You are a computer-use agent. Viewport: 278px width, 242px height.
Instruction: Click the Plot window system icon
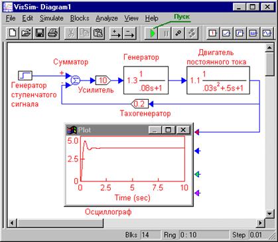[x=71, y=130]
